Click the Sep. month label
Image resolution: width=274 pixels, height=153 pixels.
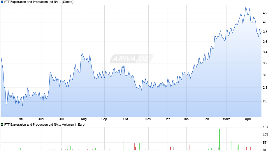[x=104, y=119]
